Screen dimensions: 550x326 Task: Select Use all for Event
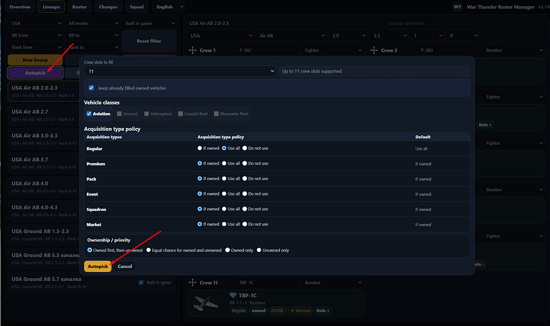(224, 194)
